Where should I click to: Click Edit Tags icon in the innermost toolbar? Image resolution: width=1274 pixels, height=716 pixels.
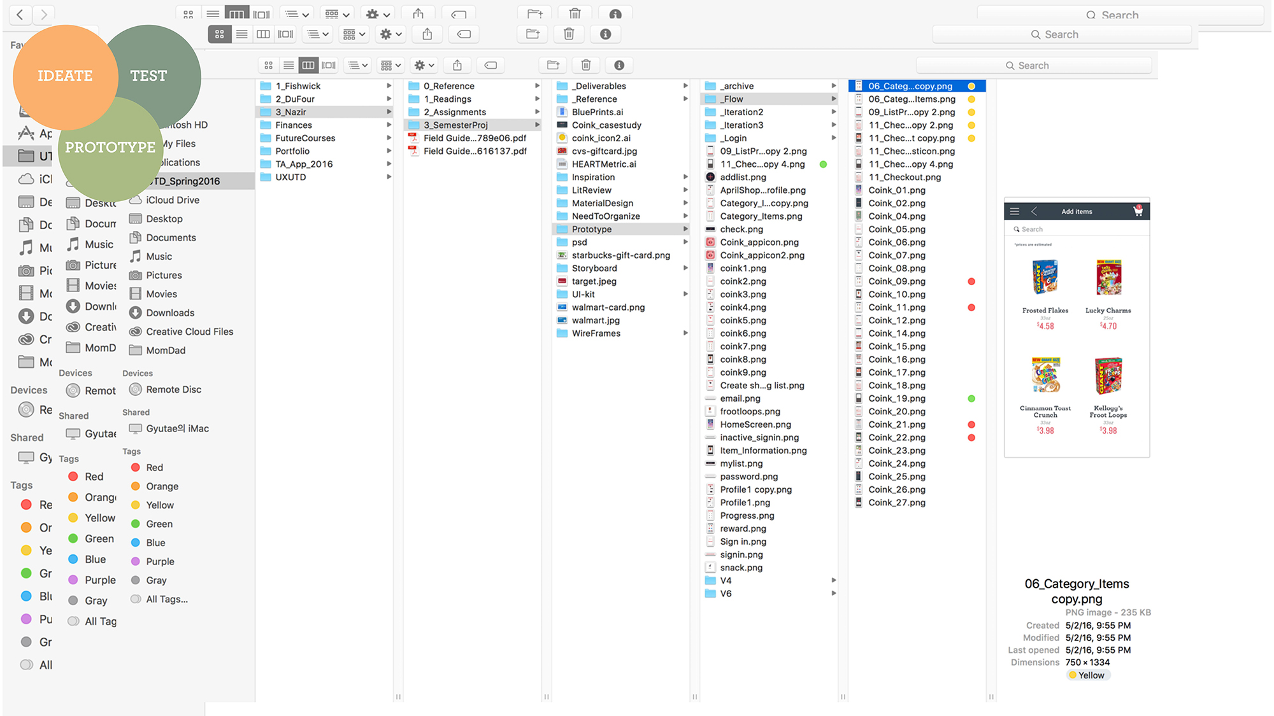click(490, 65)
